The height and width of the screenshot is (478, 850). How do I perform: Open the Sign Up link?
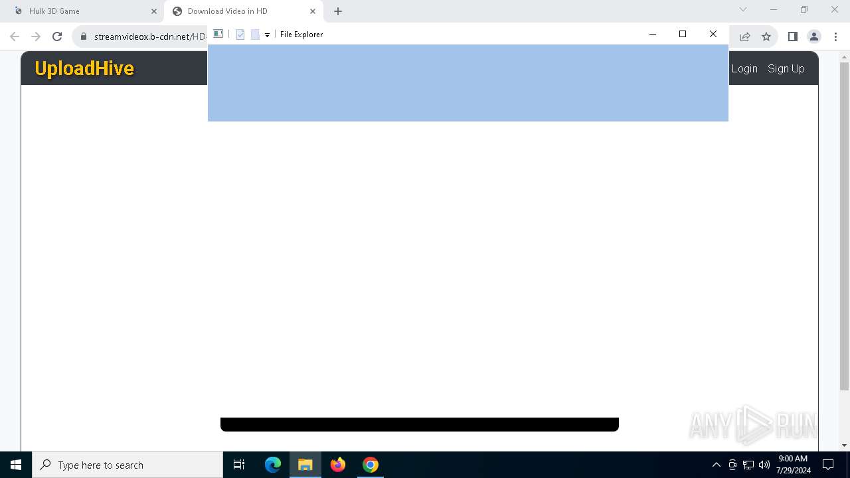[x=786, y=68]
